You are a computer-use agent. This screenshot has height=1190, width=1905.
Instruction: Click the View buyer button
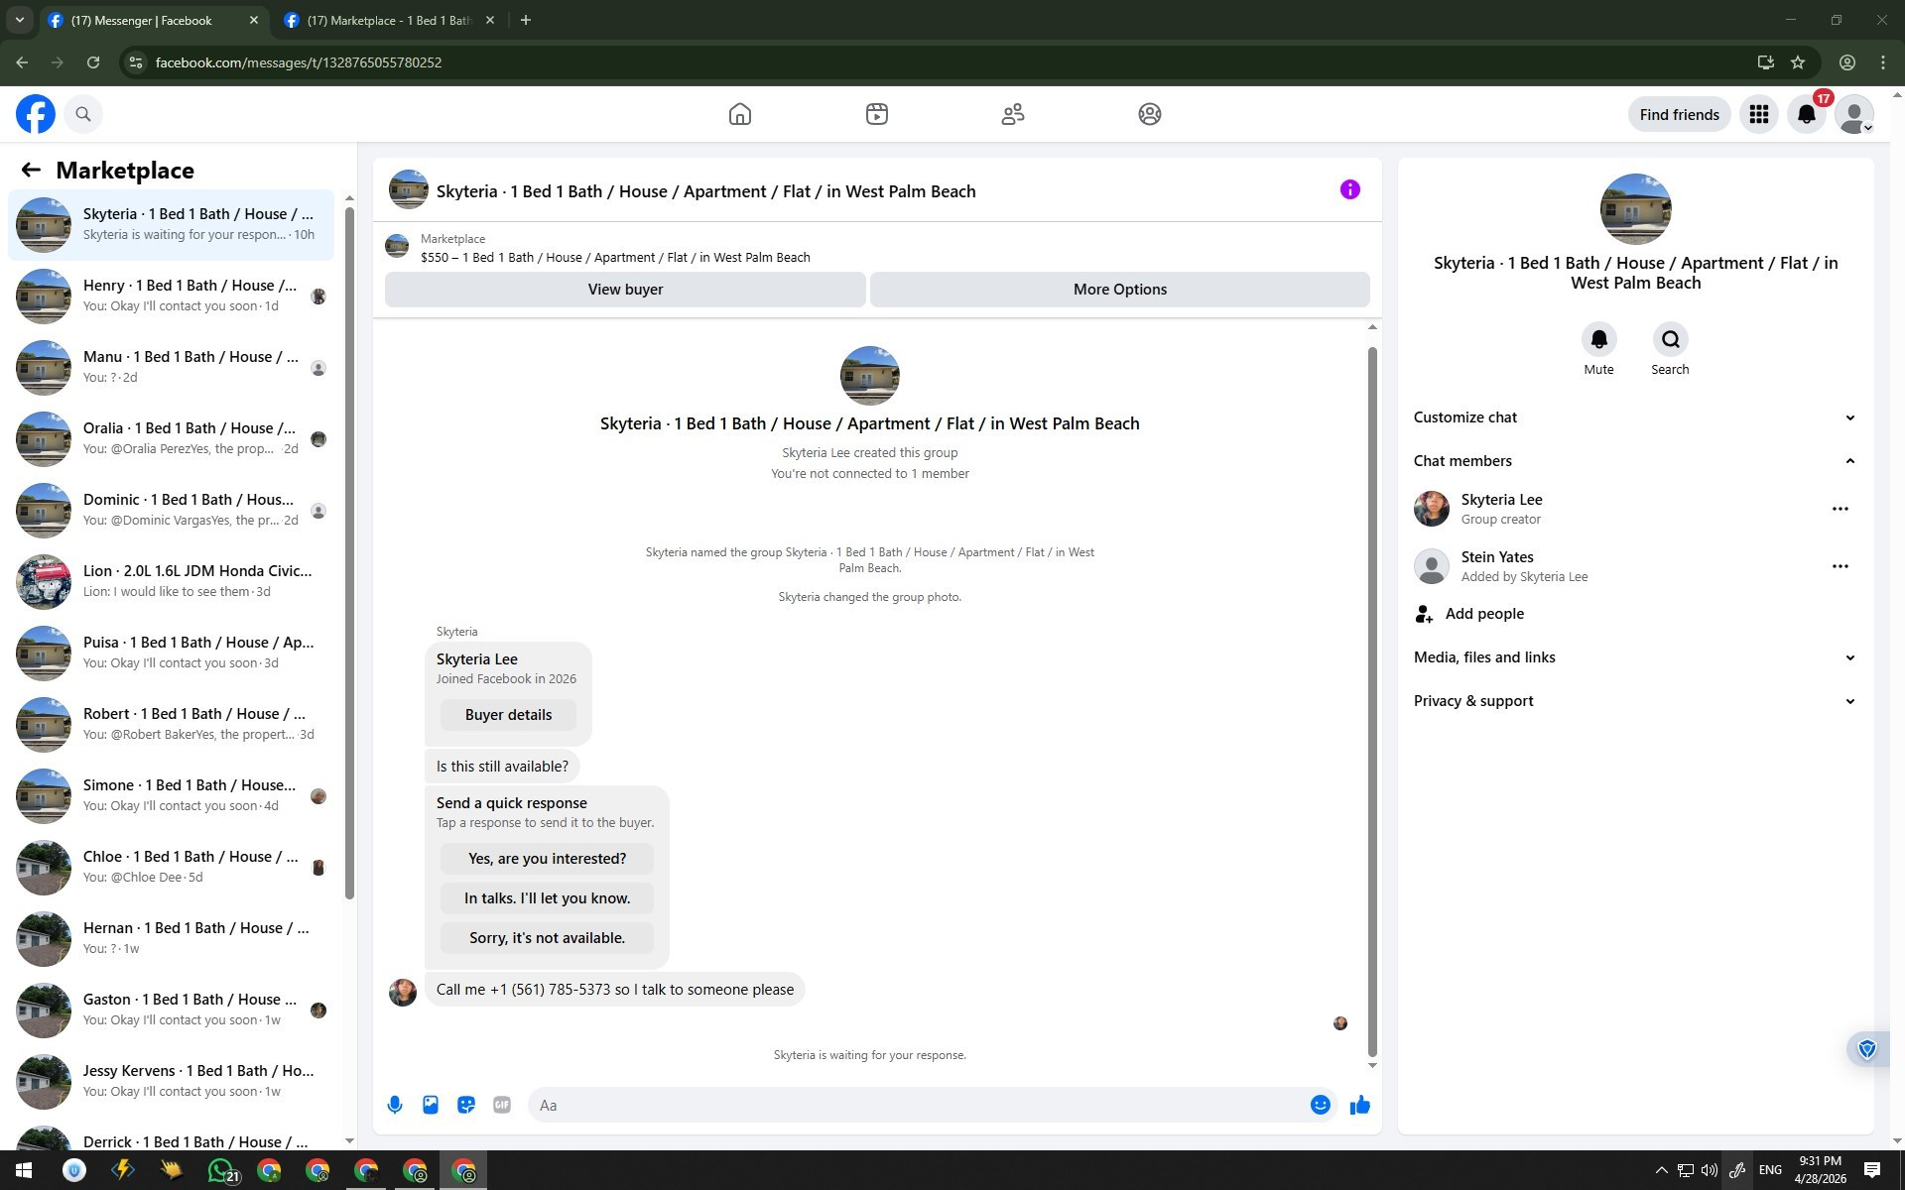pyautogui.click(x=625, y=290)
